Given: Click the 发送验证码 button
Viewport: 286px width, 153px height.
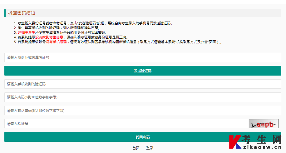Looking at the screenshot, I should coord(143,71).
